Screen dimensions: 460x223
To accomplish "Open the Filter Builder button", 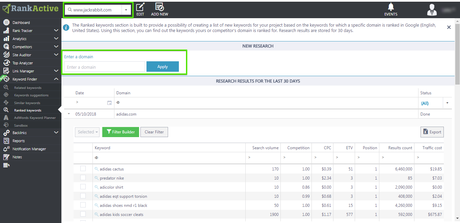I will coord(120,132).
